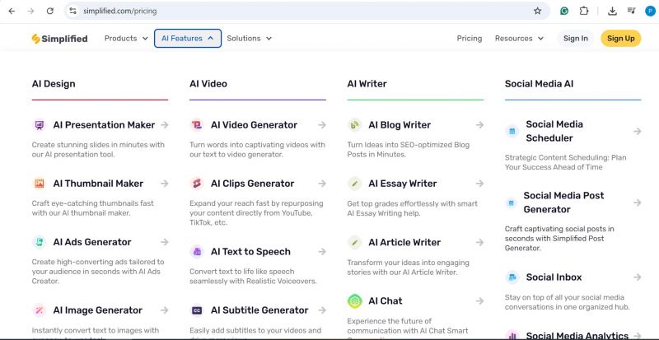Viewport: 659px width, 340px height.
Task: Click the AI Video column heading
Action: [208, 84]
